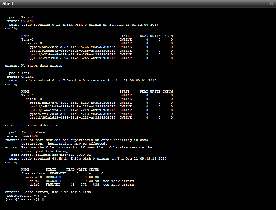
Task: Click pool name Tank-3 in the header line
Action: coord(27,73)
